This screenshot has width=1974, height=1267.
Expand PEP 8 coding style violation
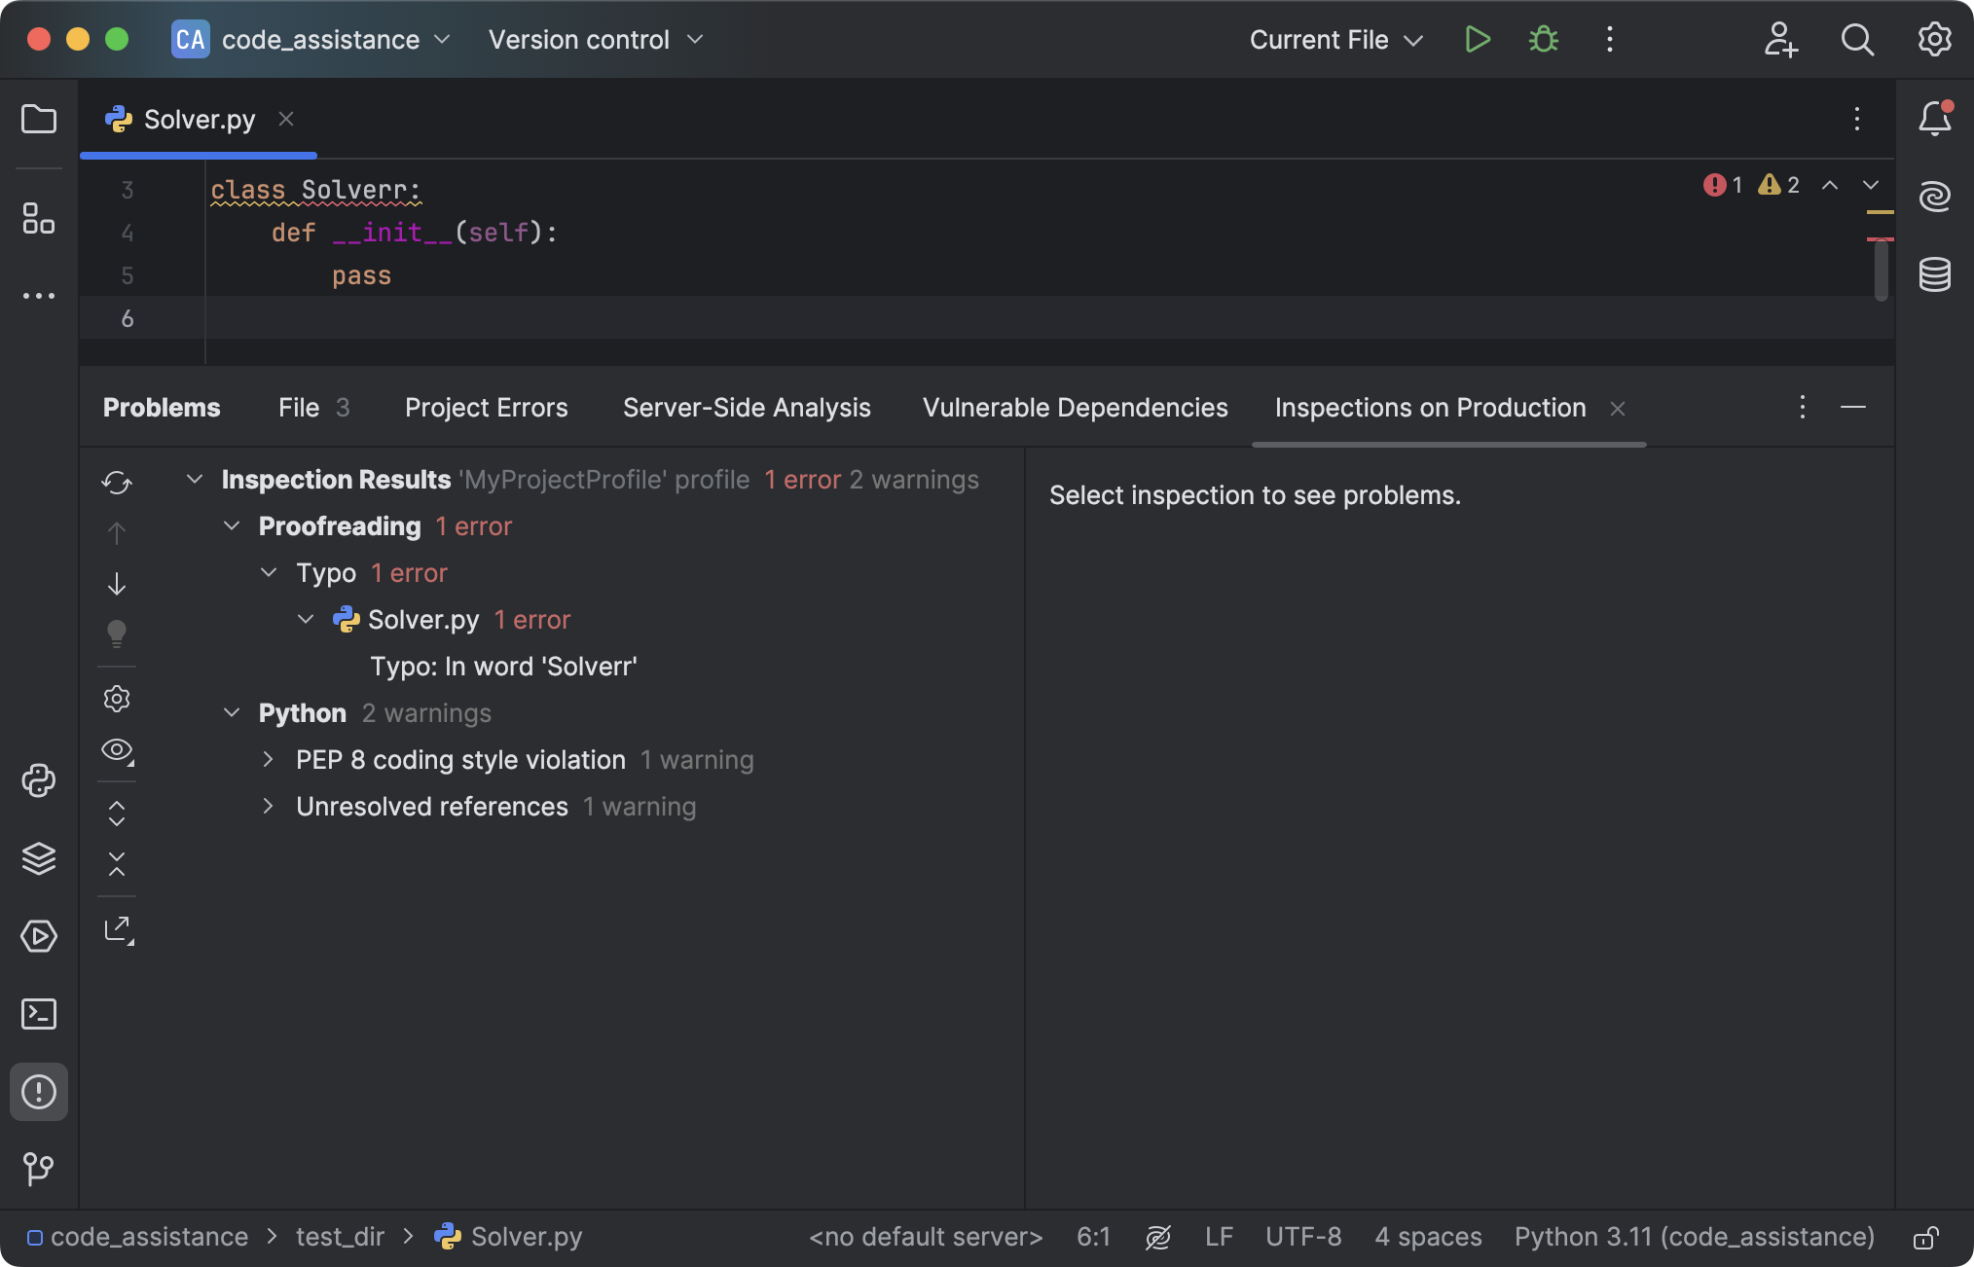point(270,760)
